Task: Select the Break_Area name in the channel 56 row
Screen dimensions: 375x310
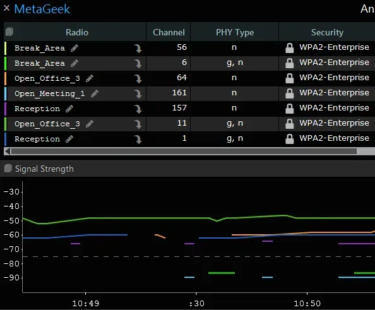Action: pyautogui.click(x=40, y=48)
